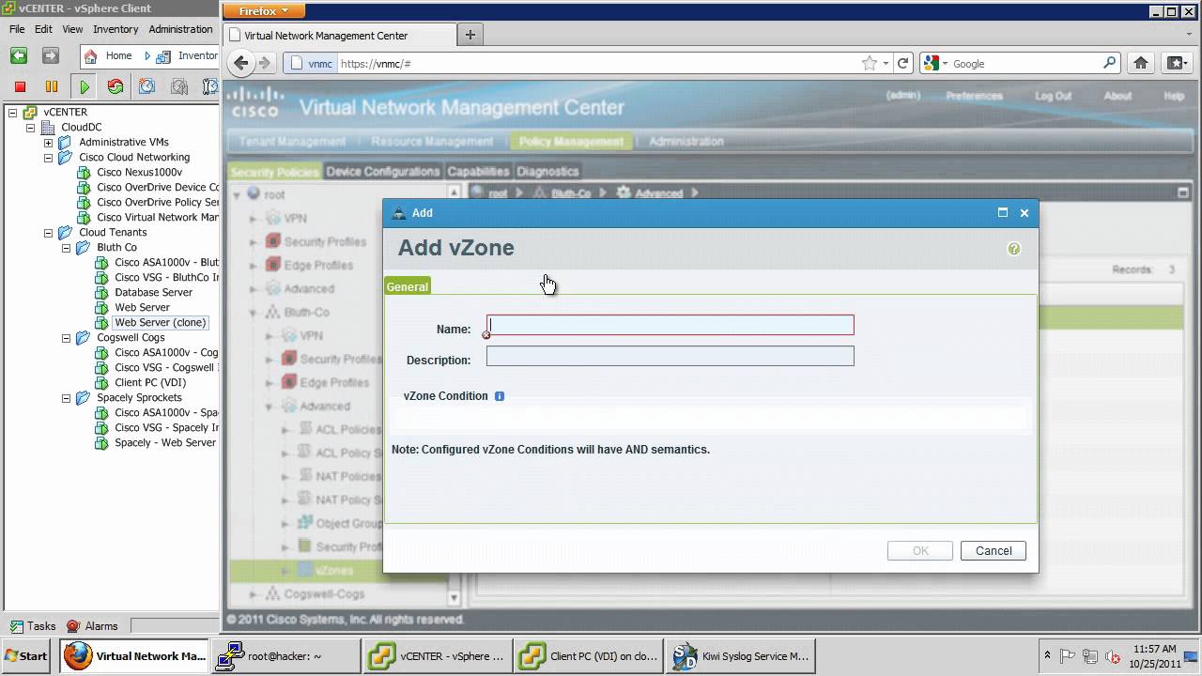This screenshot has width=1202, height=676.
Task: Open Firefox bookmarks menu icon
Action: [x=1177, y=63]
